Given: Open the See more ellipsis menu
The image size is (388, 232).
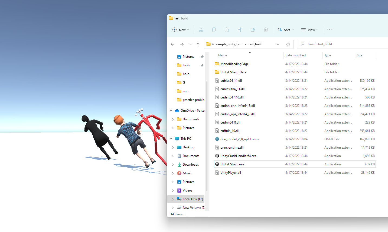Looking at the screenshot, I should [329, 30].
